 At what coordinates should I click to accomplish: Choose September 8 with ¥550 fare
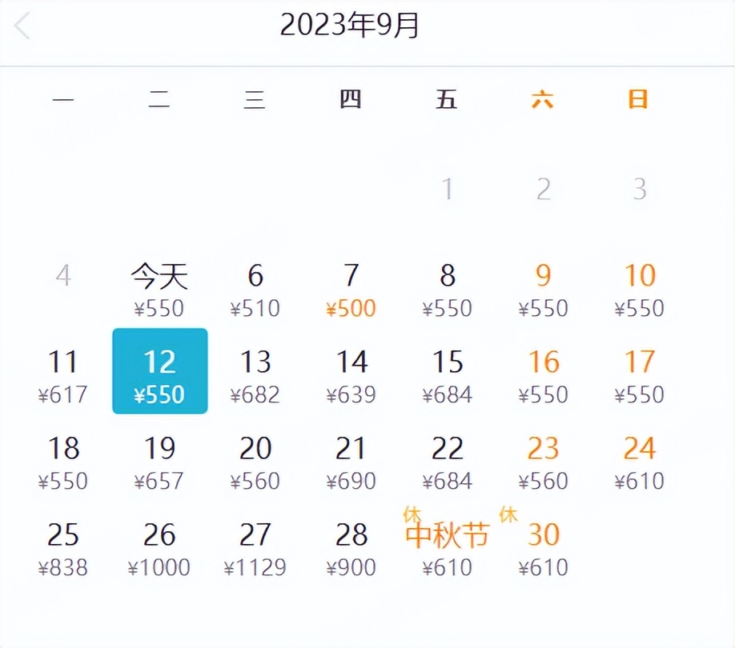coord(448,276)
